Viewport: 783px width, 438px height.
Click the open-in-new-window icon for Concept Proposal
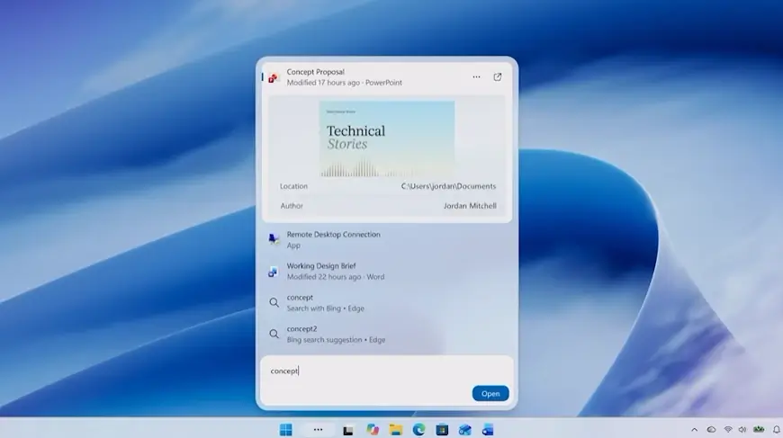pyautogui.click(x=498, y=76)
